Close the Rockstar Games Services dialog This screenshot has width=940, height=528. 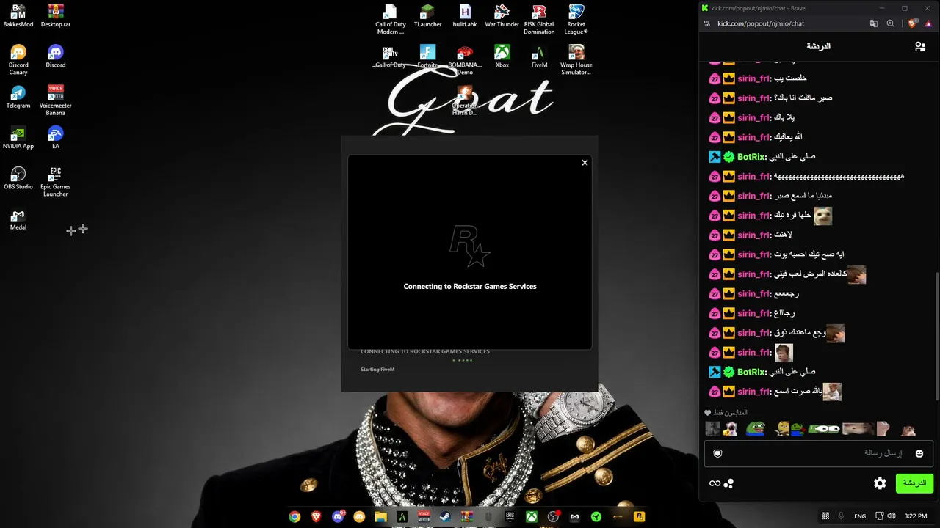pos(585,163)
